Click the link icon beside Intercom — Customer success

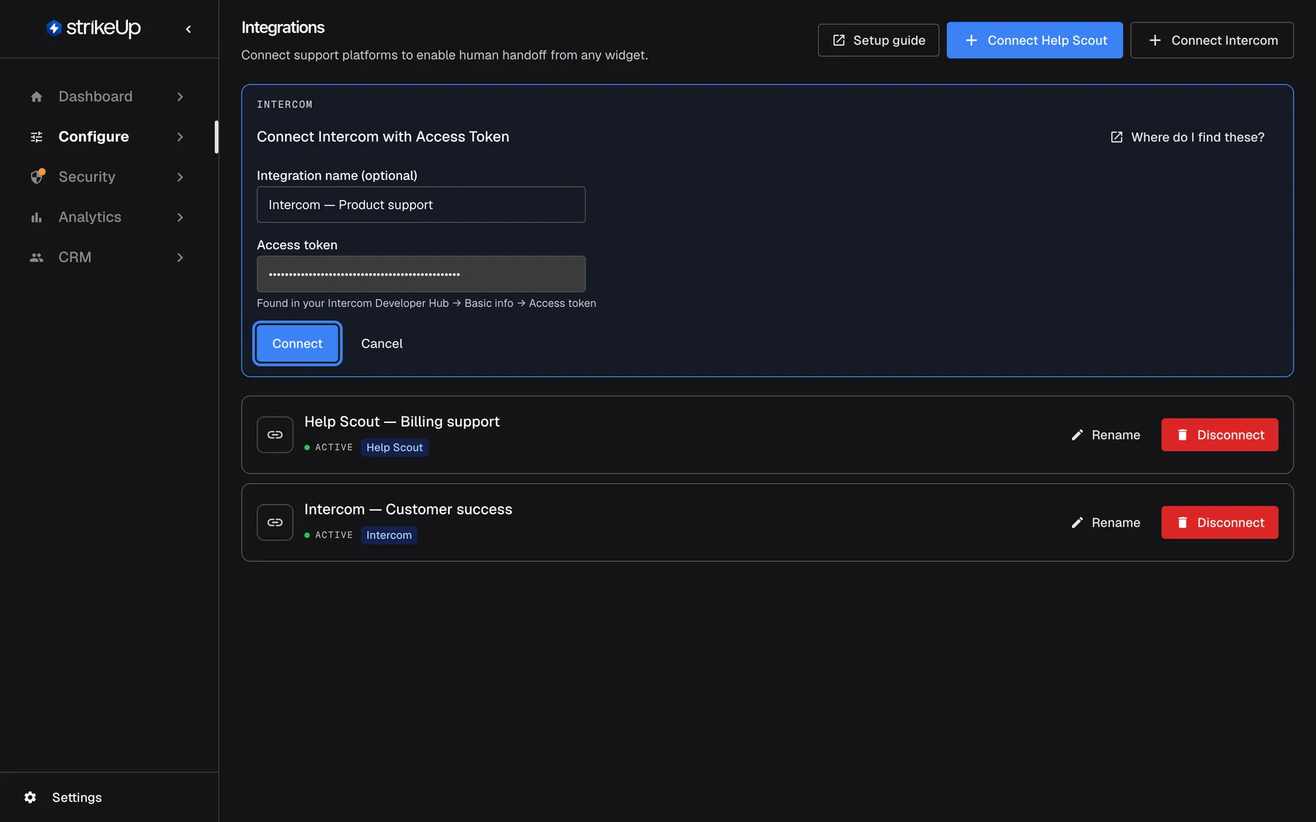275,522
